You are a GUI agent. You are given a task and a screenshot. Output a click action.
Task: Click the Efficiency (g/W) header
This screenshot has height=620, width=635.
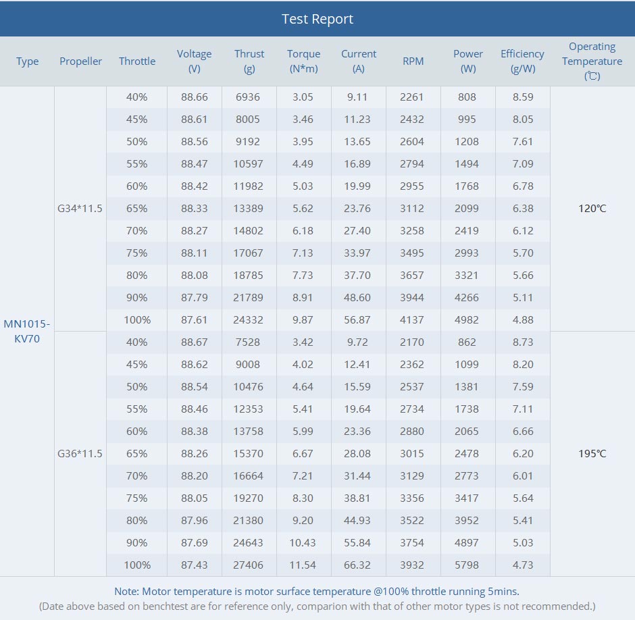point(522,61)
